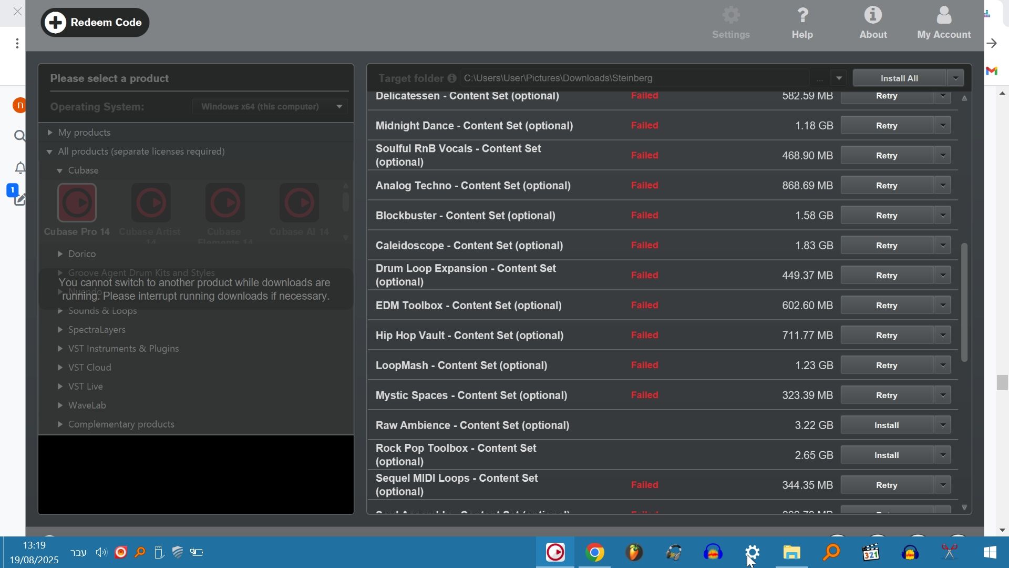Retry Sequel MIDI Loops download

887,485
